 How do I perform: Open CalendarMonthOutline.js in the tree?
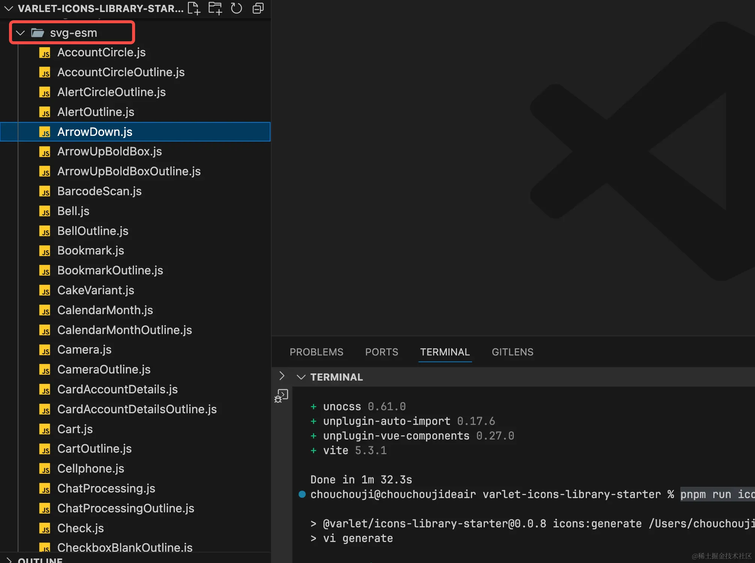click(x=125, y=330)
